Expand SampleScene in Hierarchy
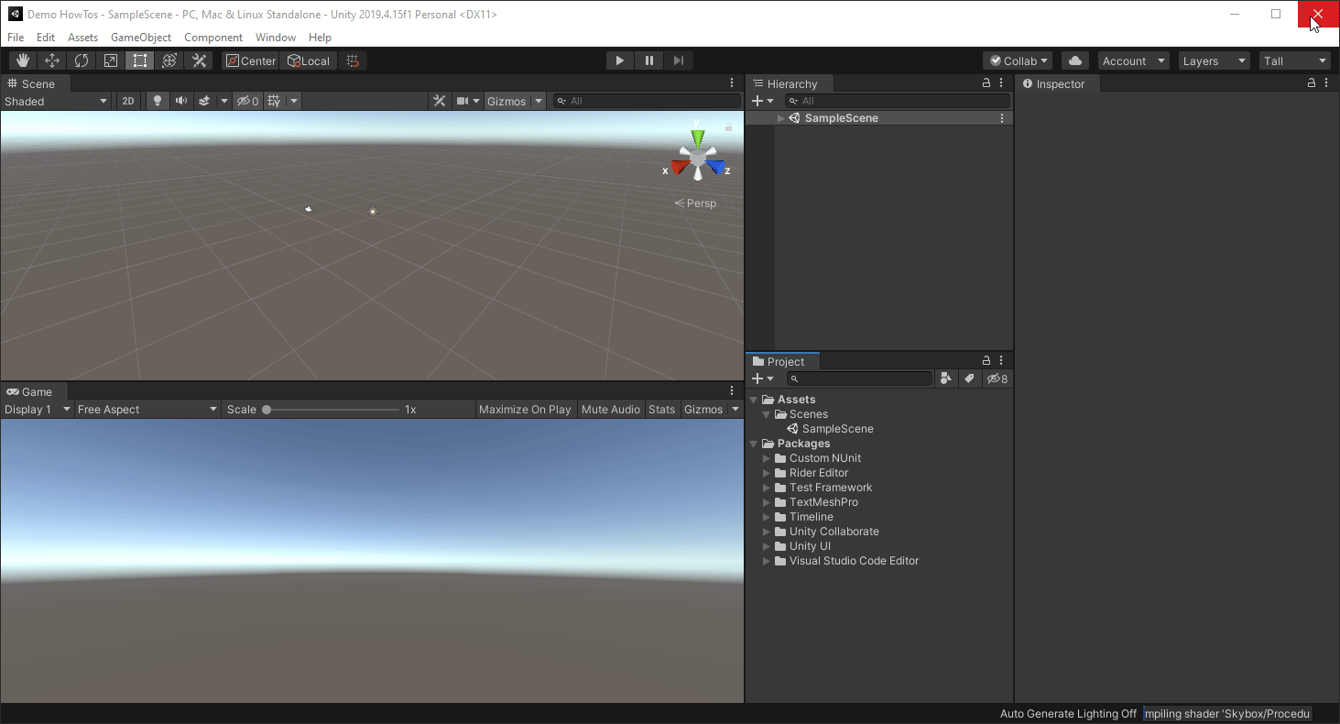This screenshot has height=724, width=1340. [x=780, y=118]
